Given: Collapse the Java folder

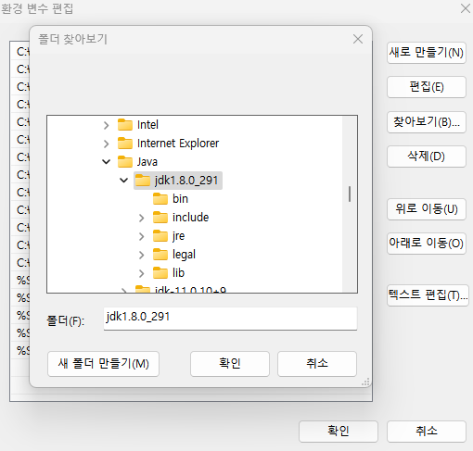Looking at the screenshot, I should point(107,162).
